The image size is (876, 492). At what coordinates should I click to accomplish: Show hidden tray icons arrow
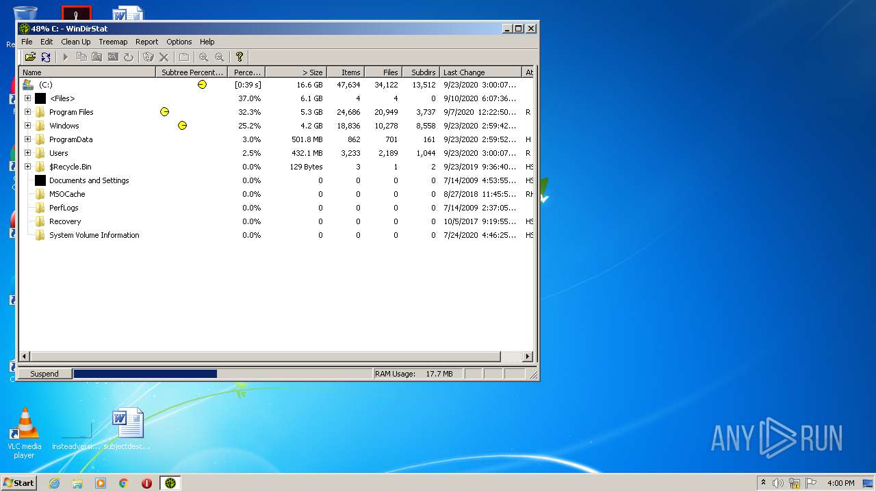[763, 482]
